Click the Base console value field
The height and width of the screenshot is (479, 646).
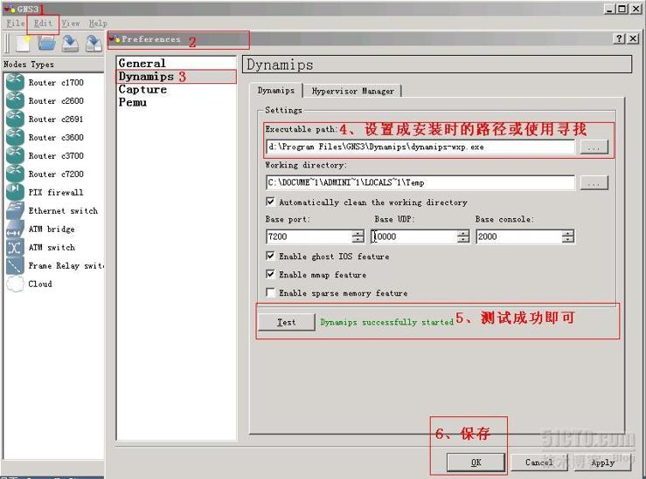point(519,236)
